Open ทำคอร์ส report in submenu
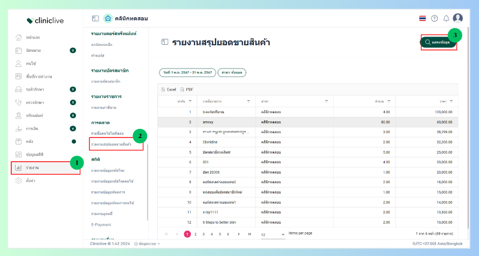This screenshot has width=479, height=256. 98,56
